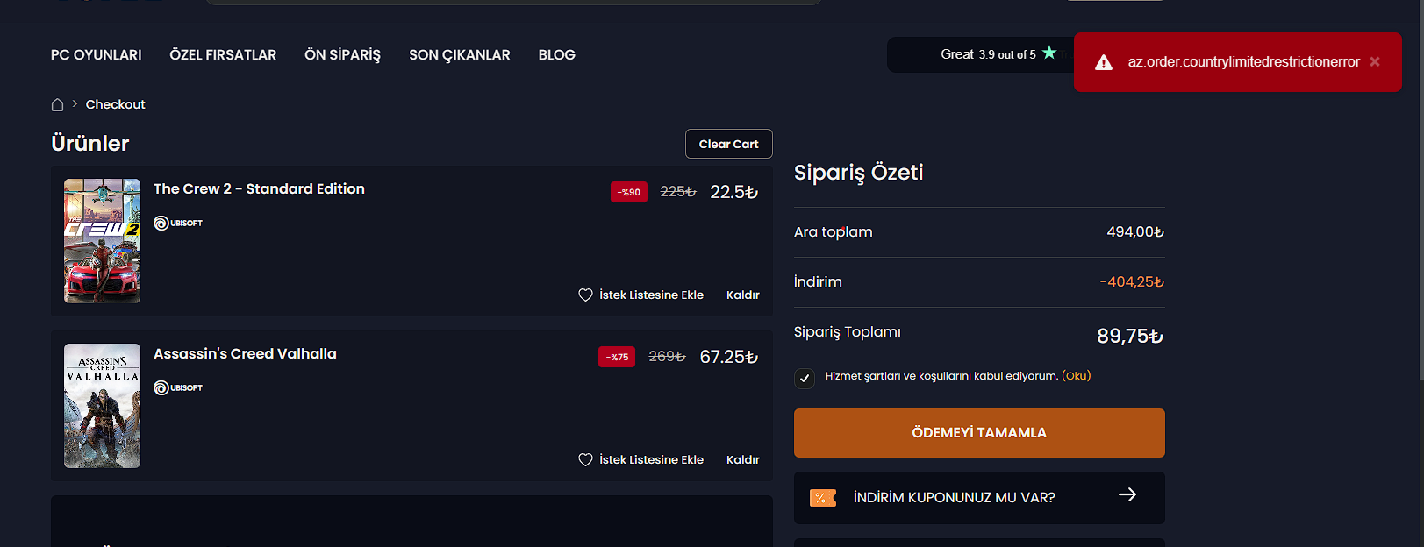
Task: Close the country restriction error notification
Action: tap(1375, 61)
